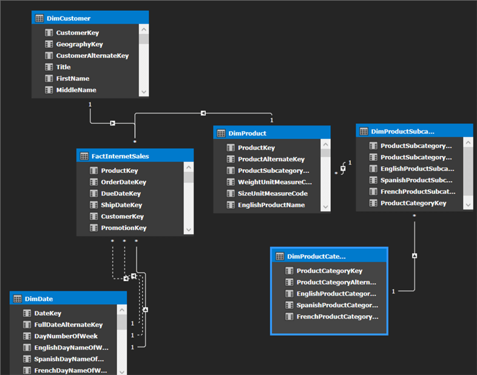Select ProductCategoryKey column in DimProductCategory
The image size is (477, 375).
point(330,271)
